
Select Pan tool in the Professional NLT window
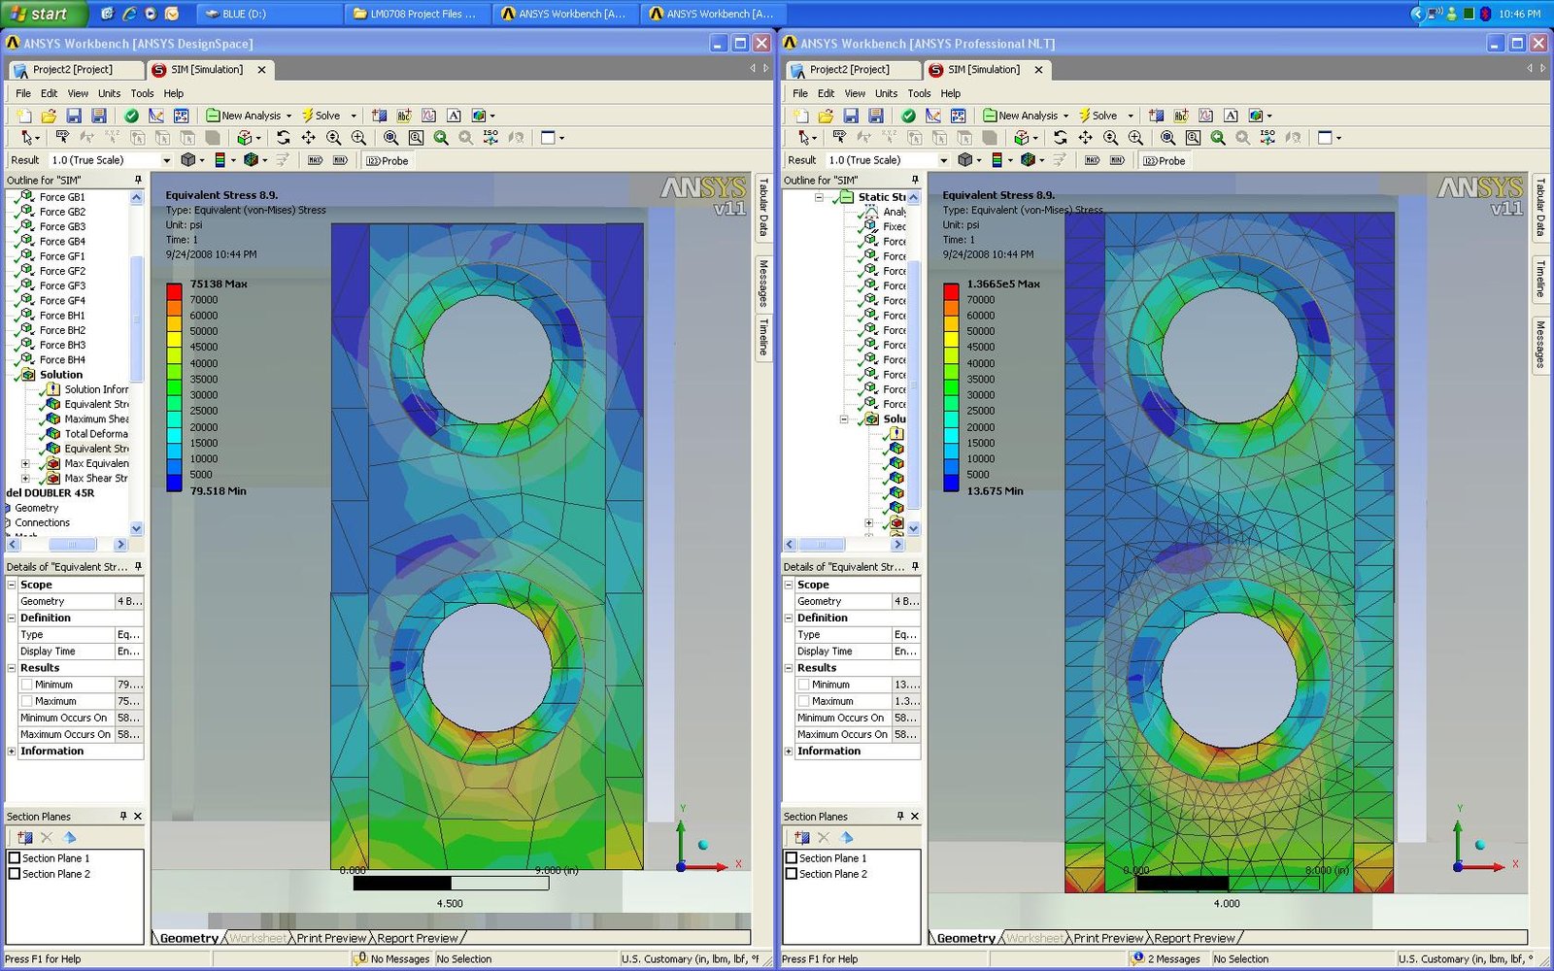coord(1085,138)
